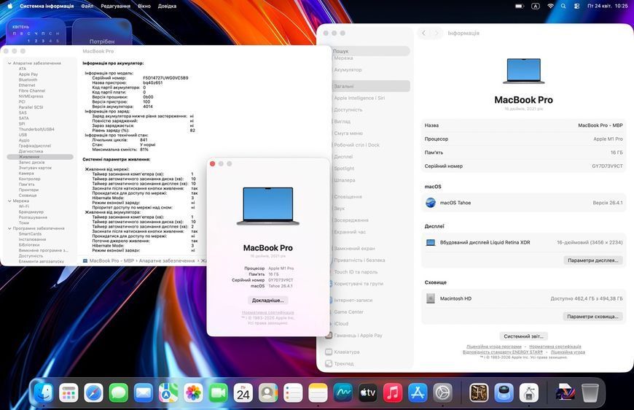The width and height of the screenshot is (634, 410).
Task: Click the Пошук search field in Settings
Action: [x=369, y=51]
